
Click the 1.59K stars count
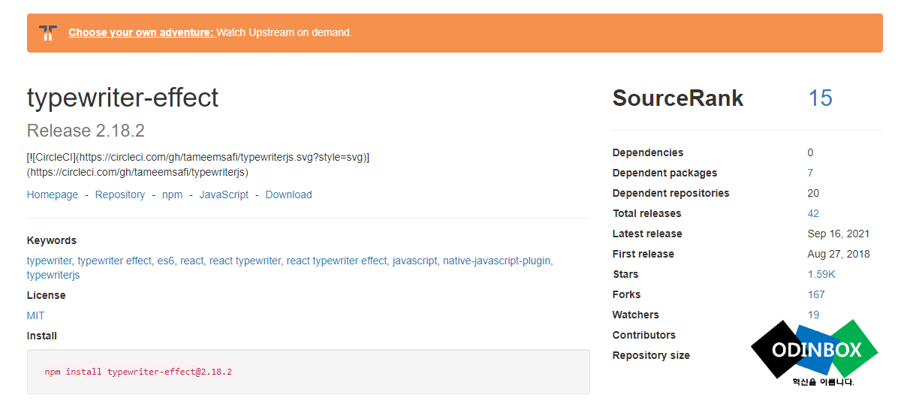[821, 274]
